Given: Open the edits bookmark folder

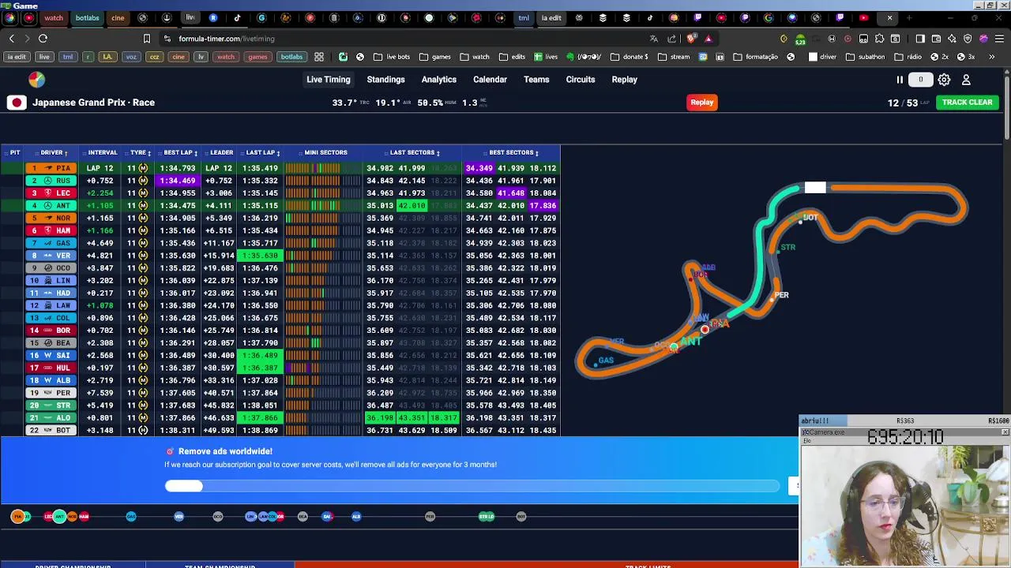Looking at the screenshot, I should point(512,57).
